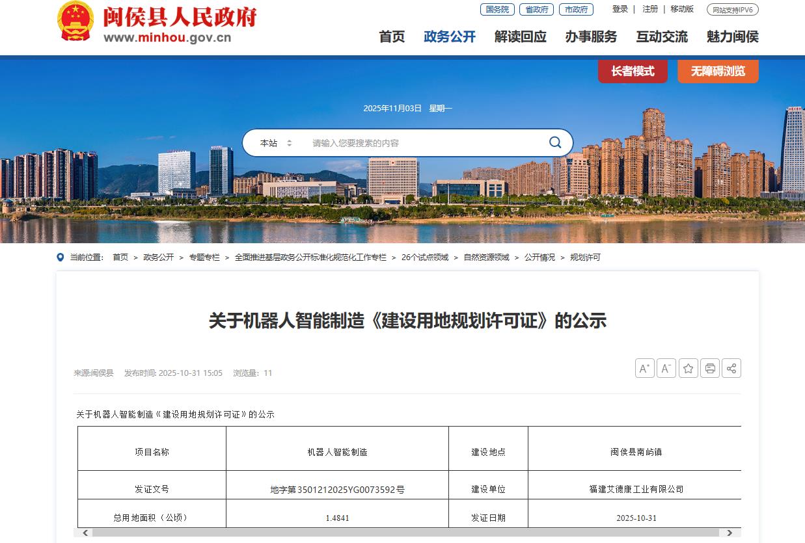Open the share icon options
Viewport: 805px width, 543px height.
point(731,369)
